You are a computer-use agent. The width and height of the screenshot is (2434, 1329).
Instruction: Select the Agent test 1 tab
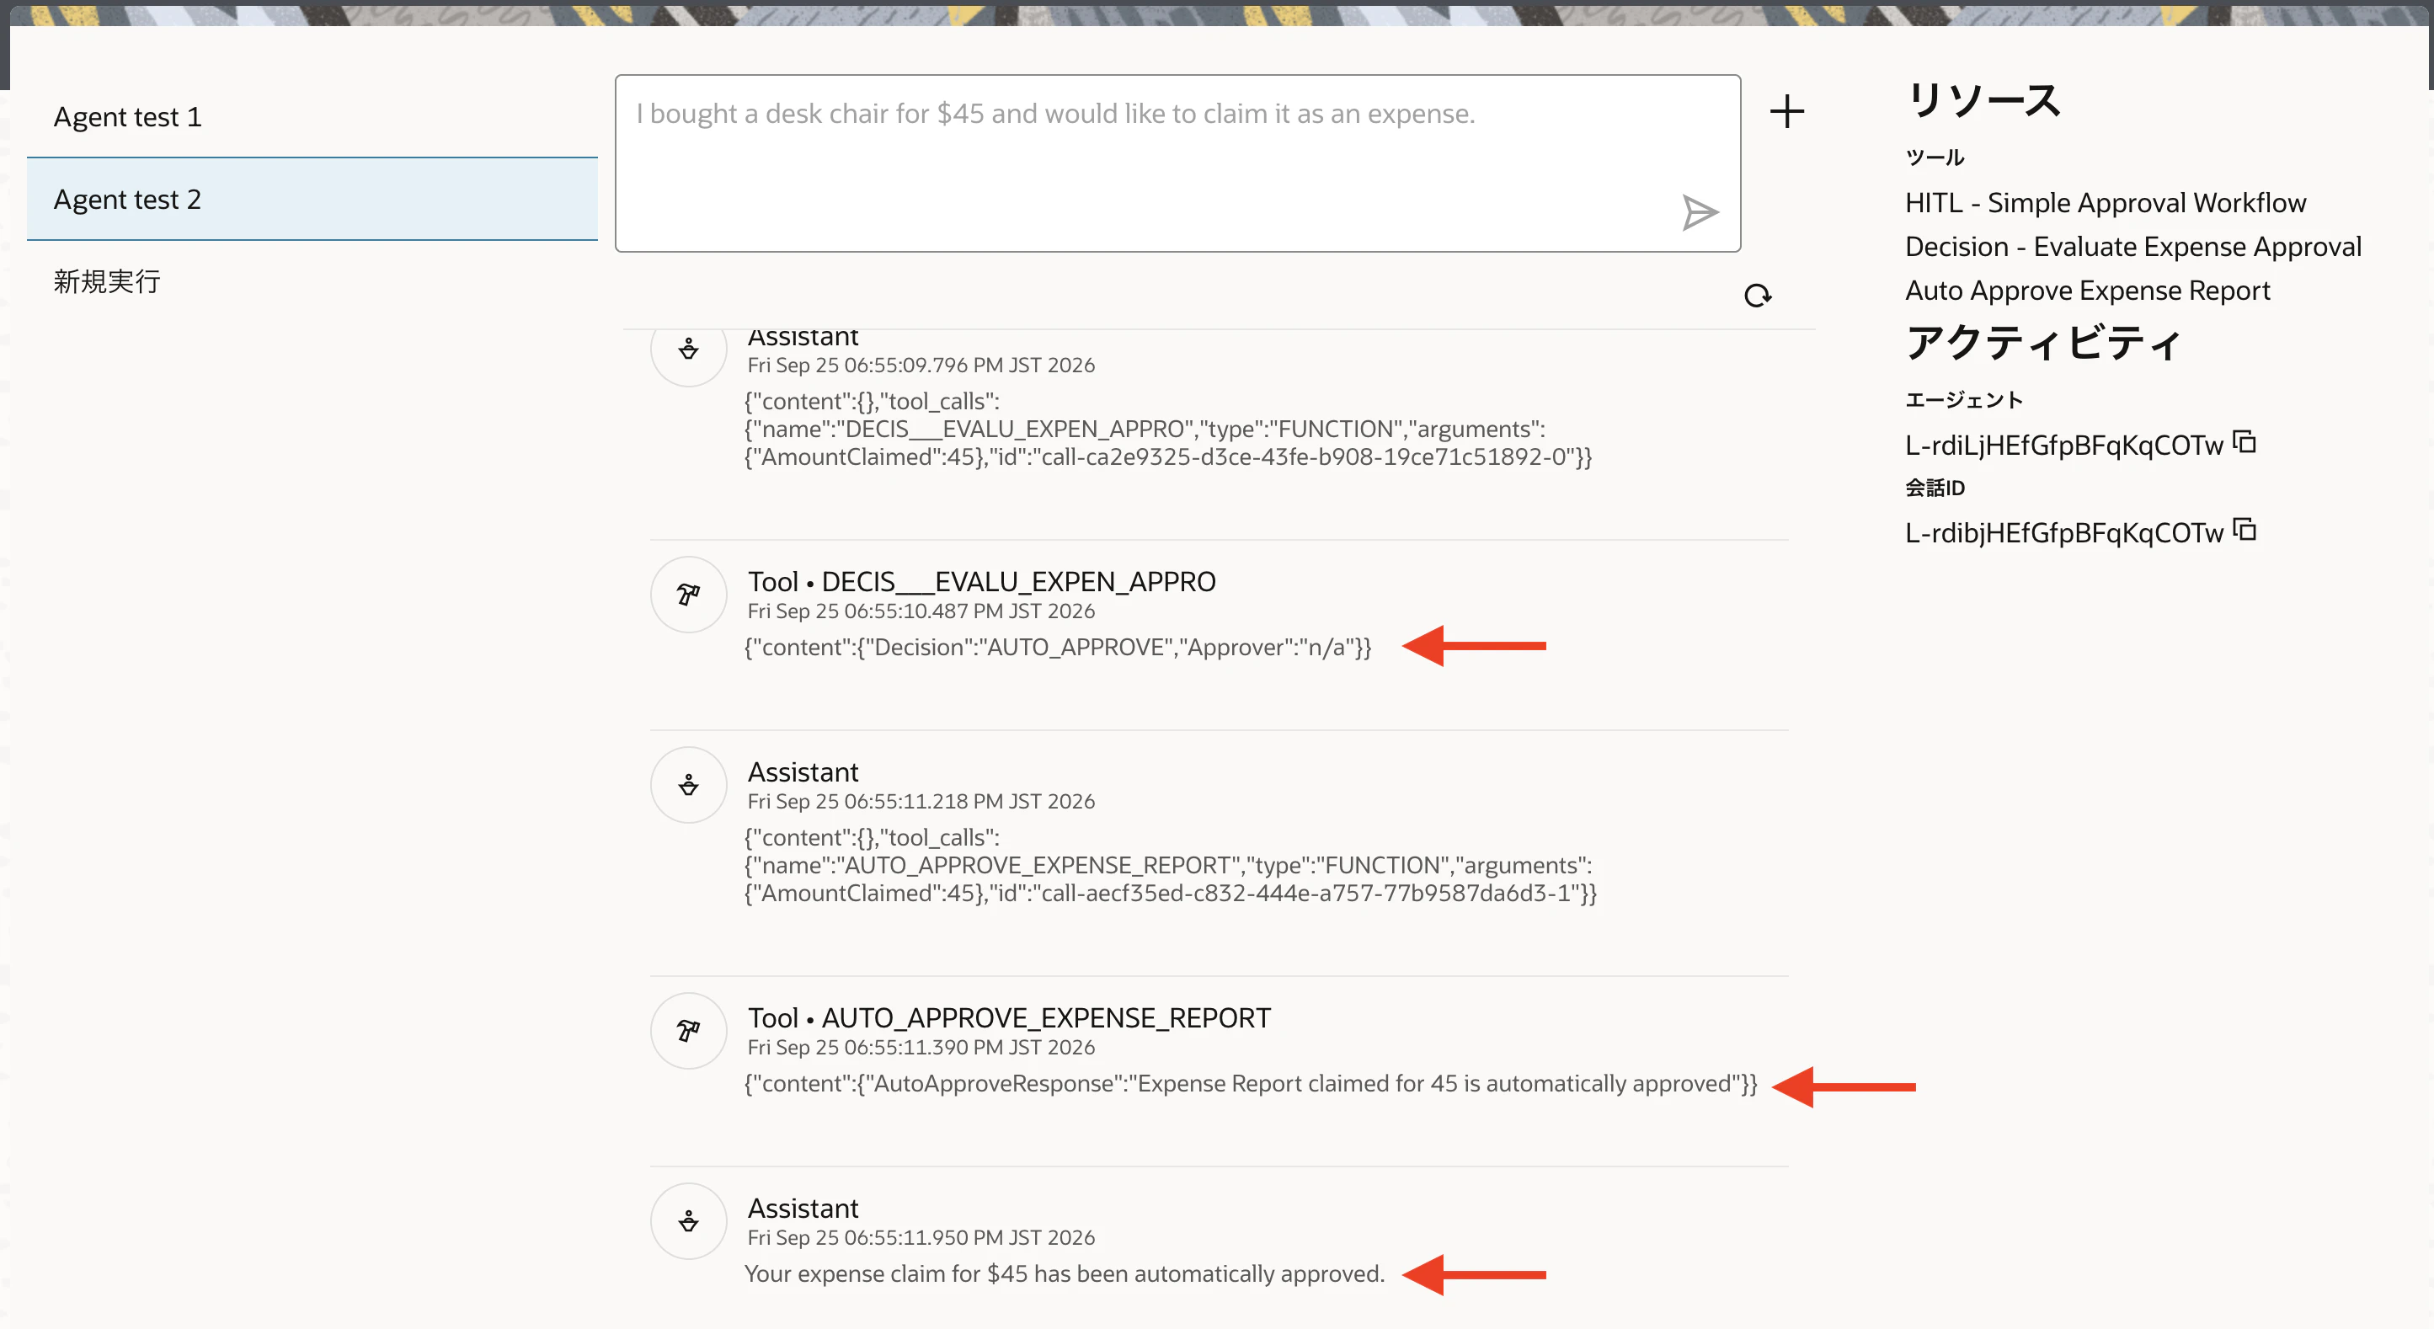click(312, 117)
